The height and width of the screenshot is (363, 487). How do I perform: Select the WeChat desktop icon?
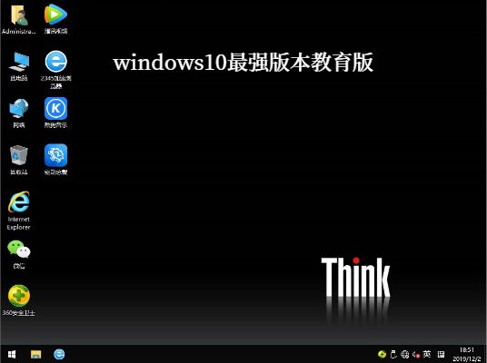coord(19,254)
